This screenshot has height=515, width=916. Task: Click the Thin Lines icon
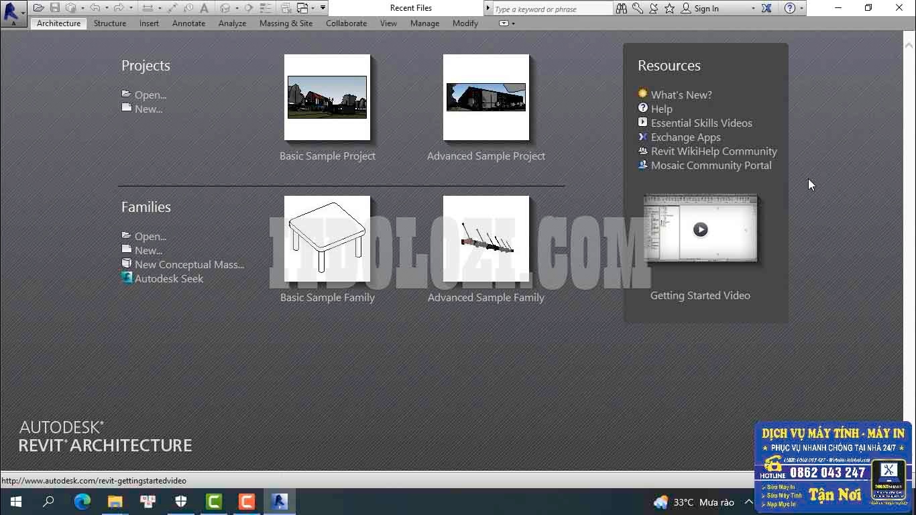point(266,8)
